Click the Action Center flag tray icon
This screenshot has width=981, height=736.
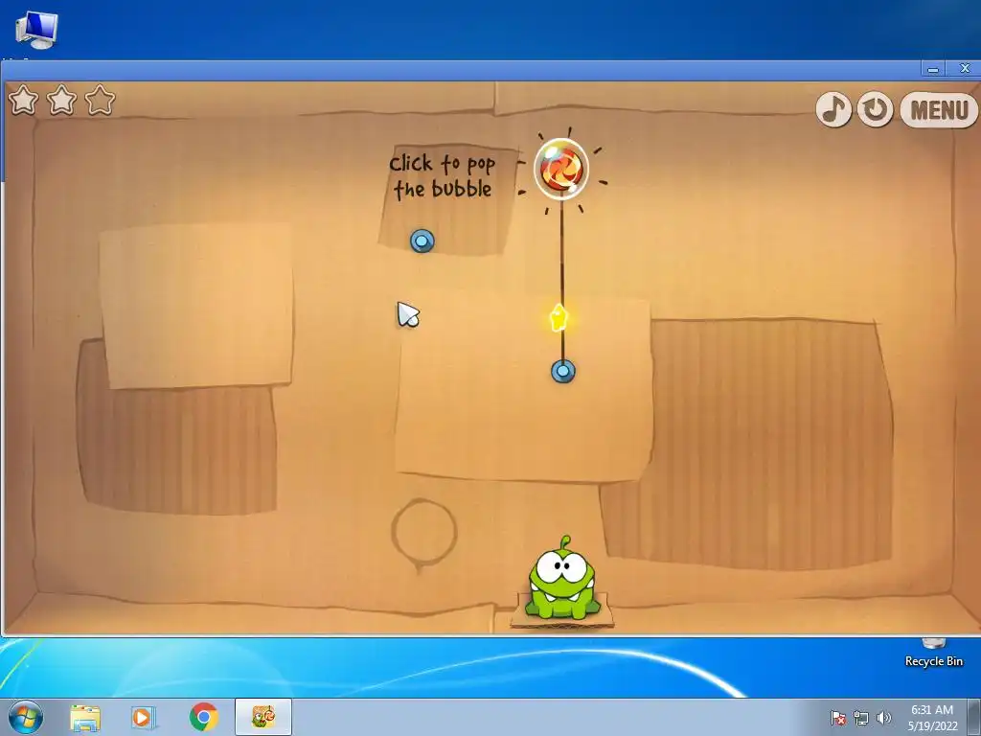click(x=837, y=717)
